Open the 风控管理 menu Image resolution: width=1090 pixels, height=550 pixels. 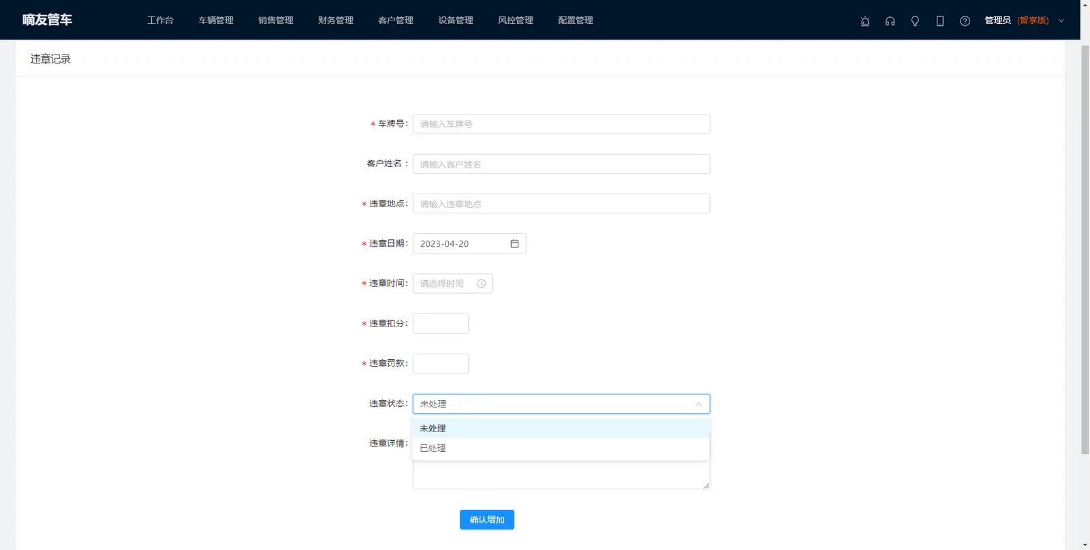(516, 20)
